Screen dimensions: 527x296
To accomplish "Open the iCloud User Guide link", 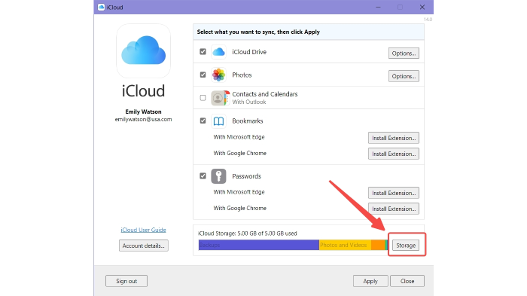I will tap(144, 230).
